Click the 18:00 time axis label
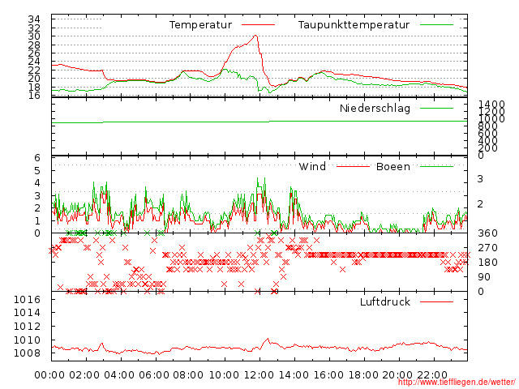Viewport: 519px width, 389px height. point(363,375)
